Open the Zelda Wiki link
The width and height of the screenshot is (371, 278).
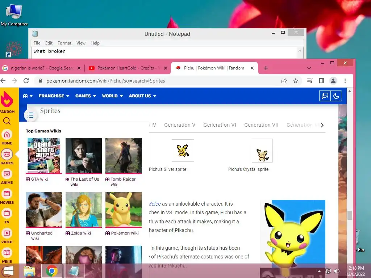click(x=81, y=233)
